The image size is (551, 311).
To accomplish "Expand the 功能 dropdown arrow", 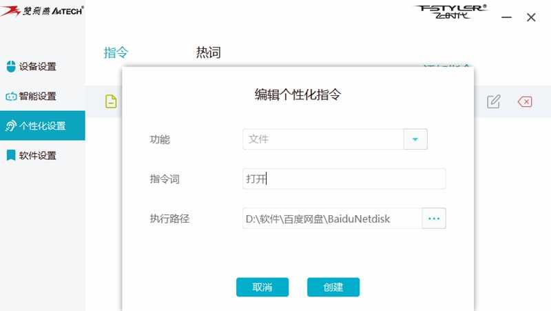I will 415,139.
